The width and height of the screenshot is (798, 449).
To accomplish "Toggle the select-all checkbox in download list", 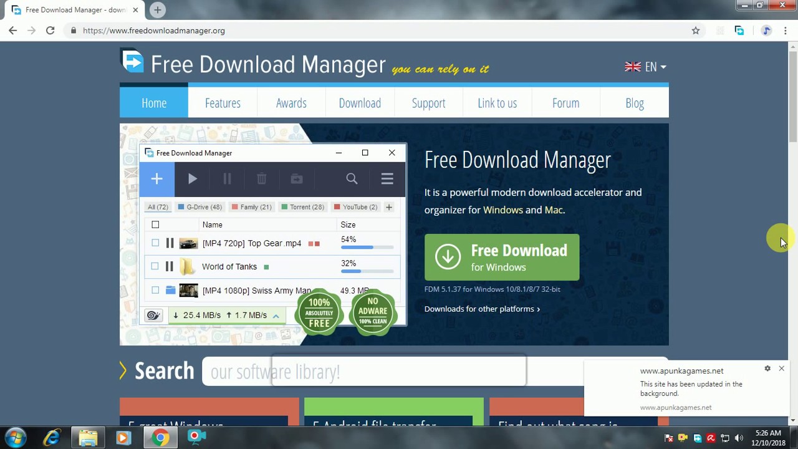I will point(155,224).
